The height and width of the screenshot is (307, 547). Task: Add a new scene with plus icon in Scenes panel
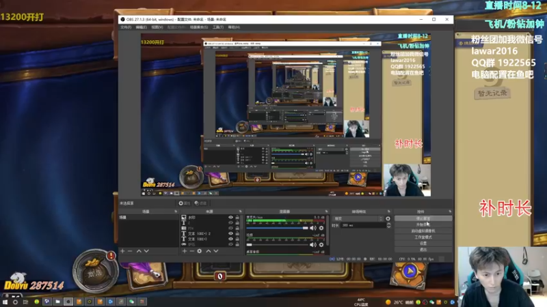pos(122,251)
